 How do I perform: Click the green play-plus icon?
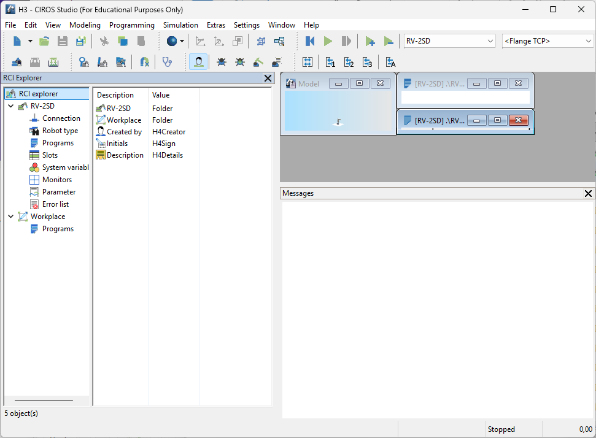[x=370, y=41]
